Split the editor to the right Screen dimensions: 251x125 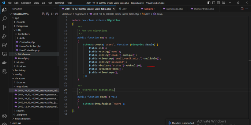point(242,9)
